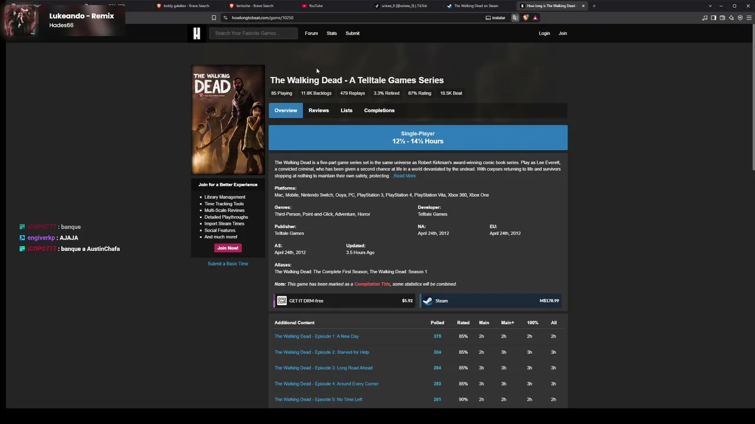The image size is (755, 424).
Task: Open the Brave Wallet icon
Action: click(722, 18)
